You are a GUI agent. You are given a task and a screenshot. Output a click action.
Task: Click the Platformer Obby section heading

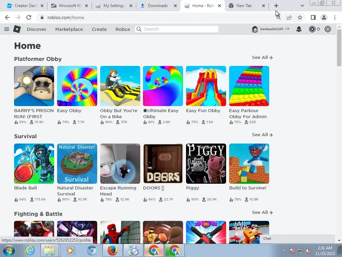point(38,59)
